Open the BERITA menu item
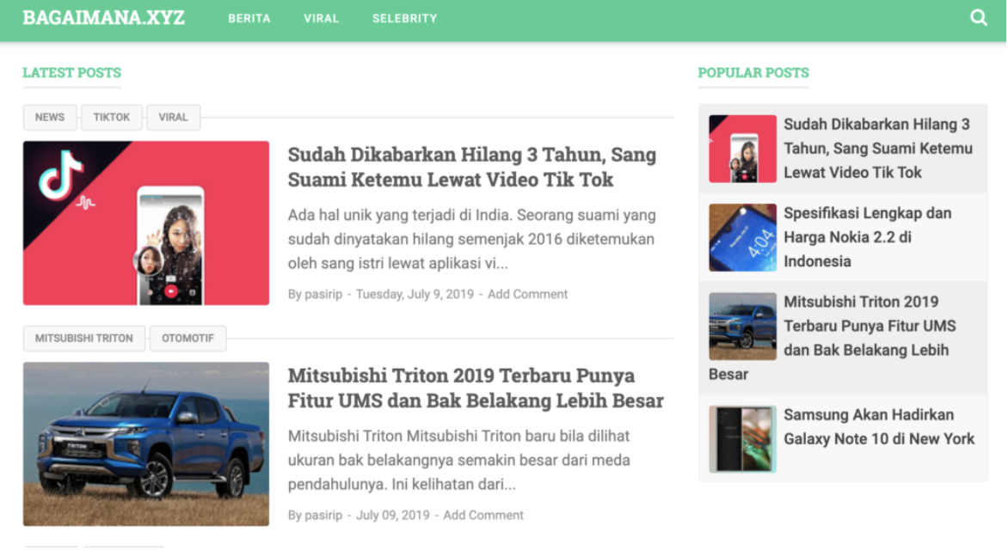This screenshot has height=550, width=1008. pos(249,19)
